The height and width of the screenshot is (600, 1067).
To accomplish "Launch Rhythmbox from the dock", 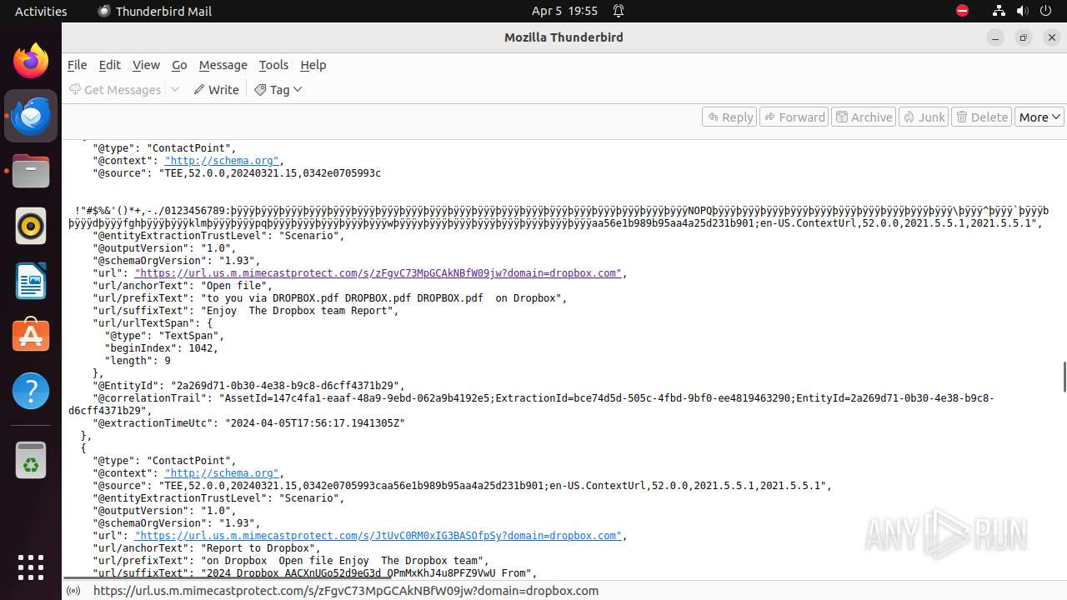I will [x=31, y=226].
